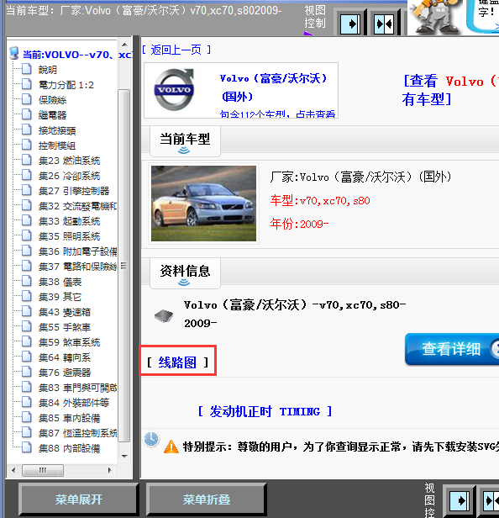The height and width of the screenshot is (518, 499).
Task: Open the 線路圖 wiring diagram link
Action: pyautogui.click(x=177, y=362)
